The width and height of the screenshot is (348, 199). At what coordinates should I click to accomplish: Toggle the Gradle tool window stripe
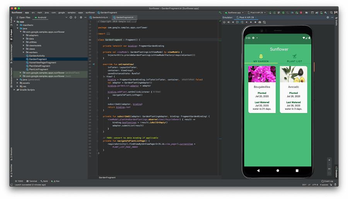pos(336,21)
